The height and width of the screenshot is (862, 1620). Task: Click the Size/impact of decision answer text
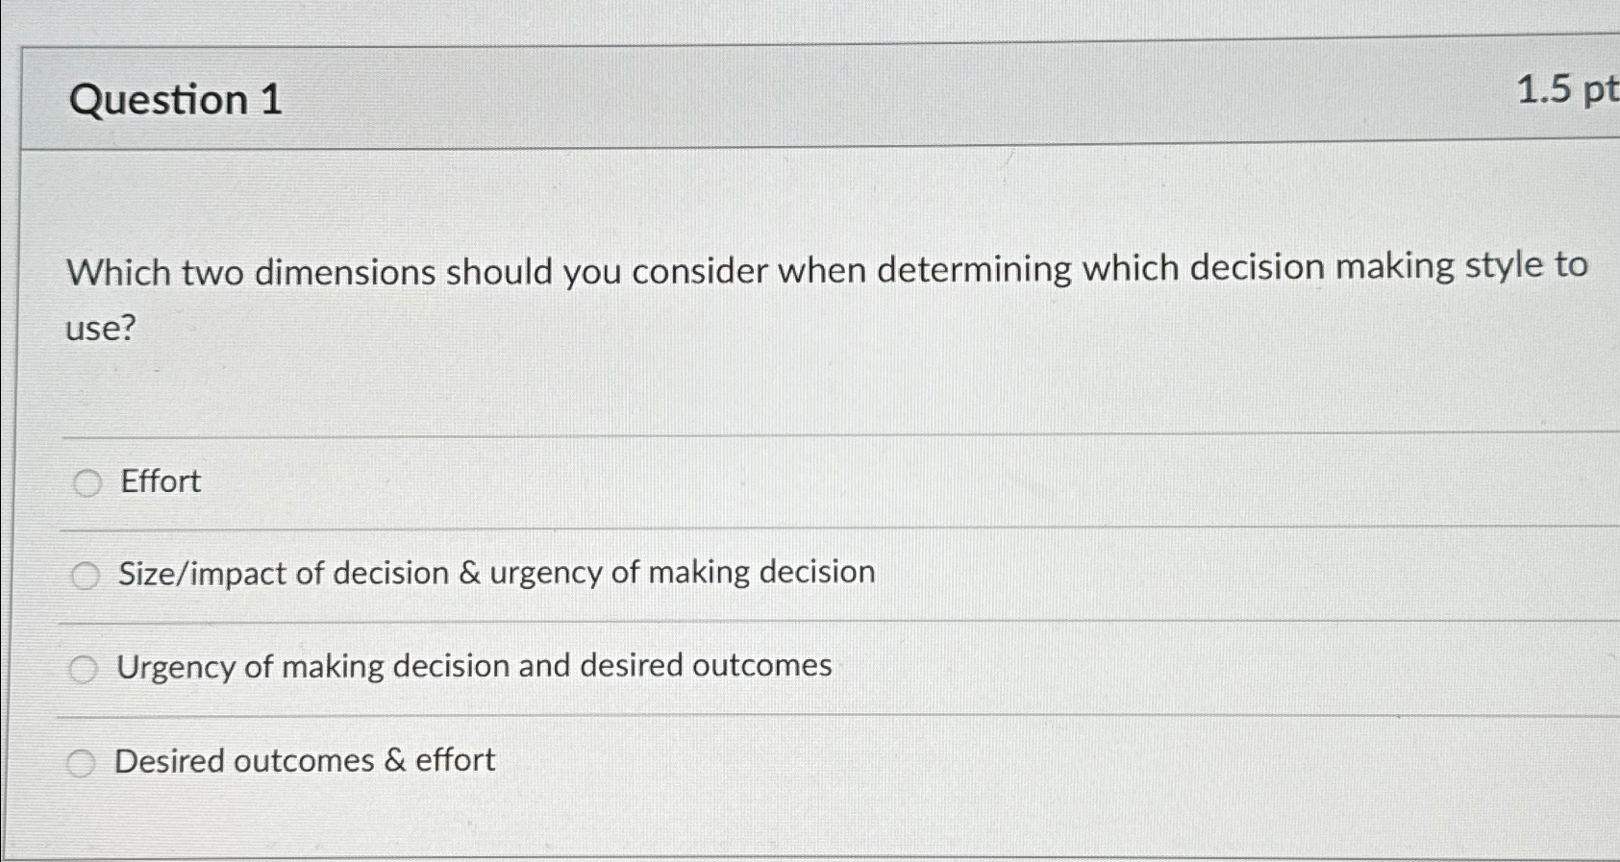(495, 573)
